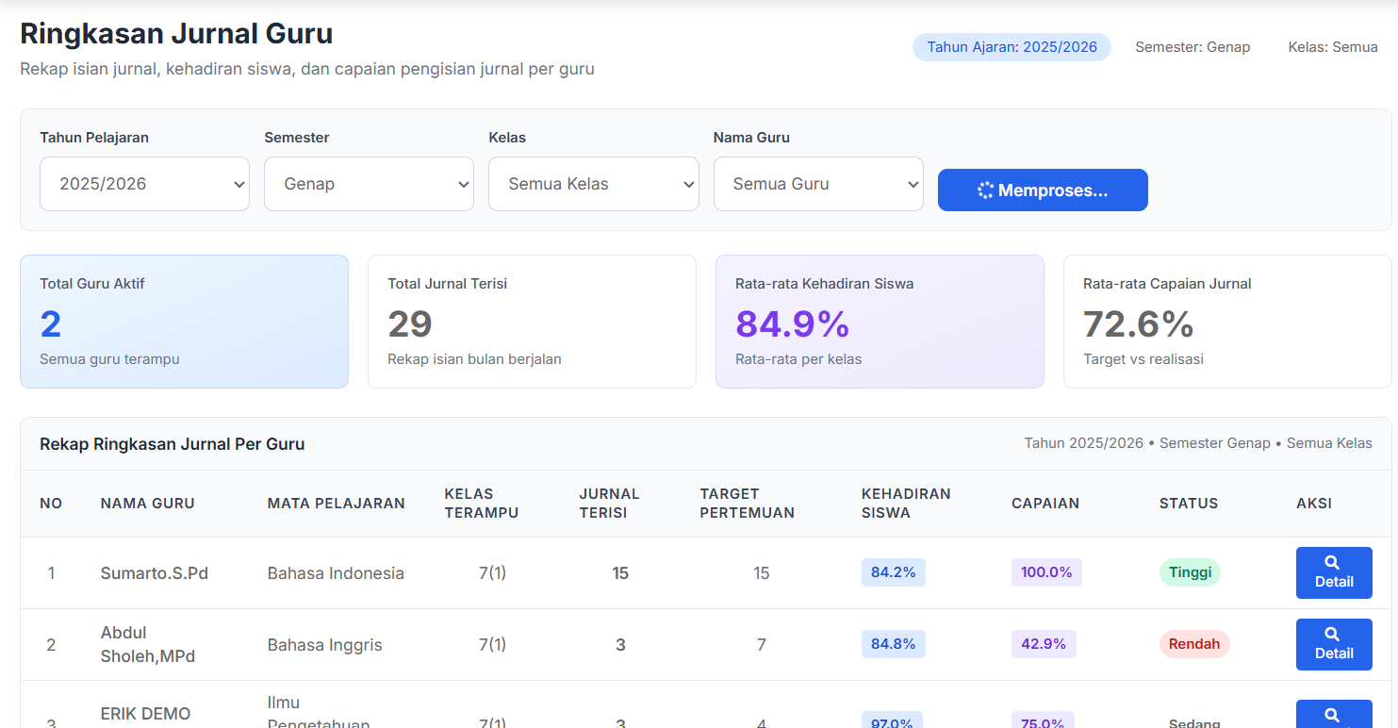Screen dimensions: 1398x728
Task: Click the green Tinggi status badge
Action: (x=1190, y=572)
